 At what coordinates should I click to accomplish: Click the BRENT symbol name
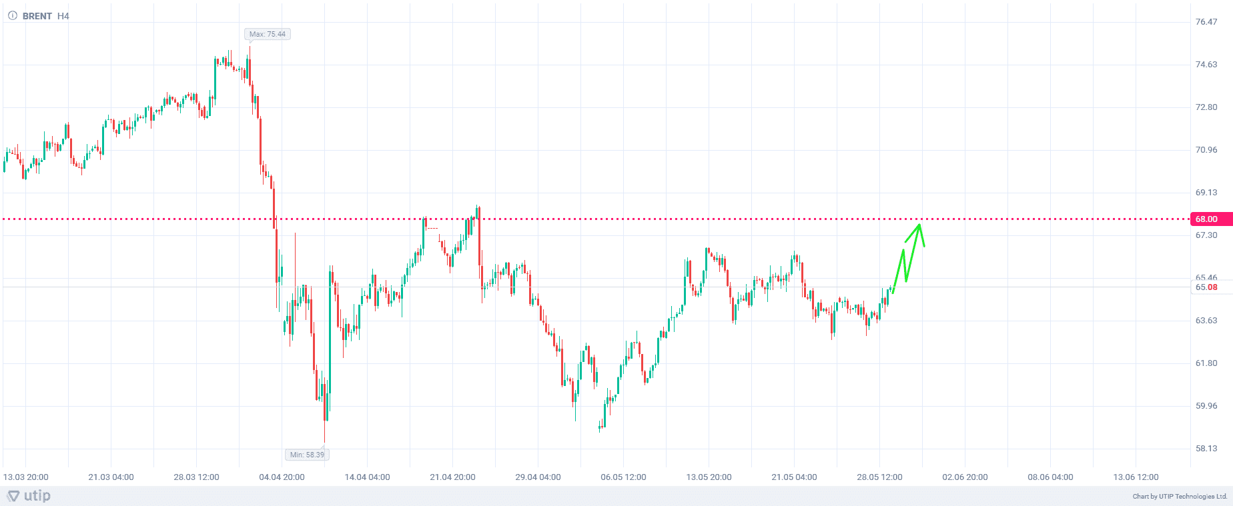click(x=37, y=16)
